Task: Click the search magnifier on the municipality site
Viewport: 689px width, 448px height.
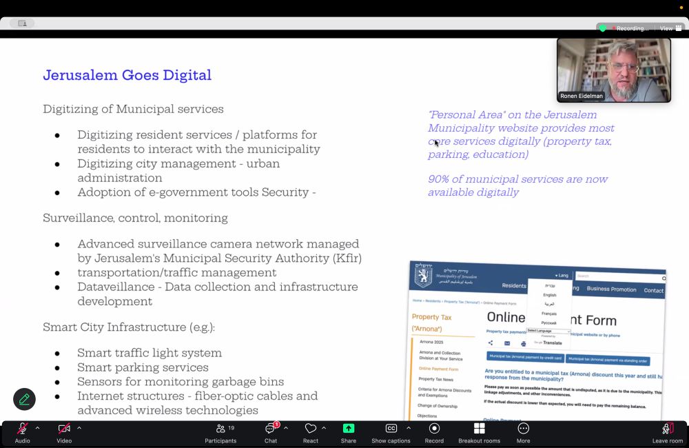Action: [x=664, y=278]
